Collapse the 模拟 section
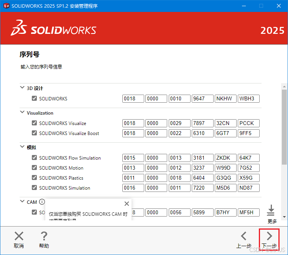Viewport: 288px width, 255px height. point(22,147)
